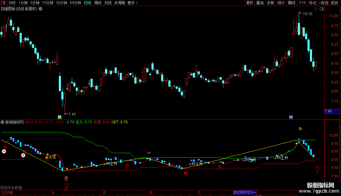The height and width of the screenshot is (196, 341).
Task: Select the 60分钟 period tab
Action: (75, 3)
